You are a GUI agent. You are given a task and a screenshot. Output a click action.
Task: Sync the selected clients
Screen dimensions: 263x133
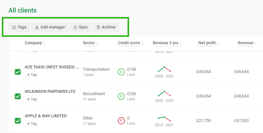coord(80,27)
